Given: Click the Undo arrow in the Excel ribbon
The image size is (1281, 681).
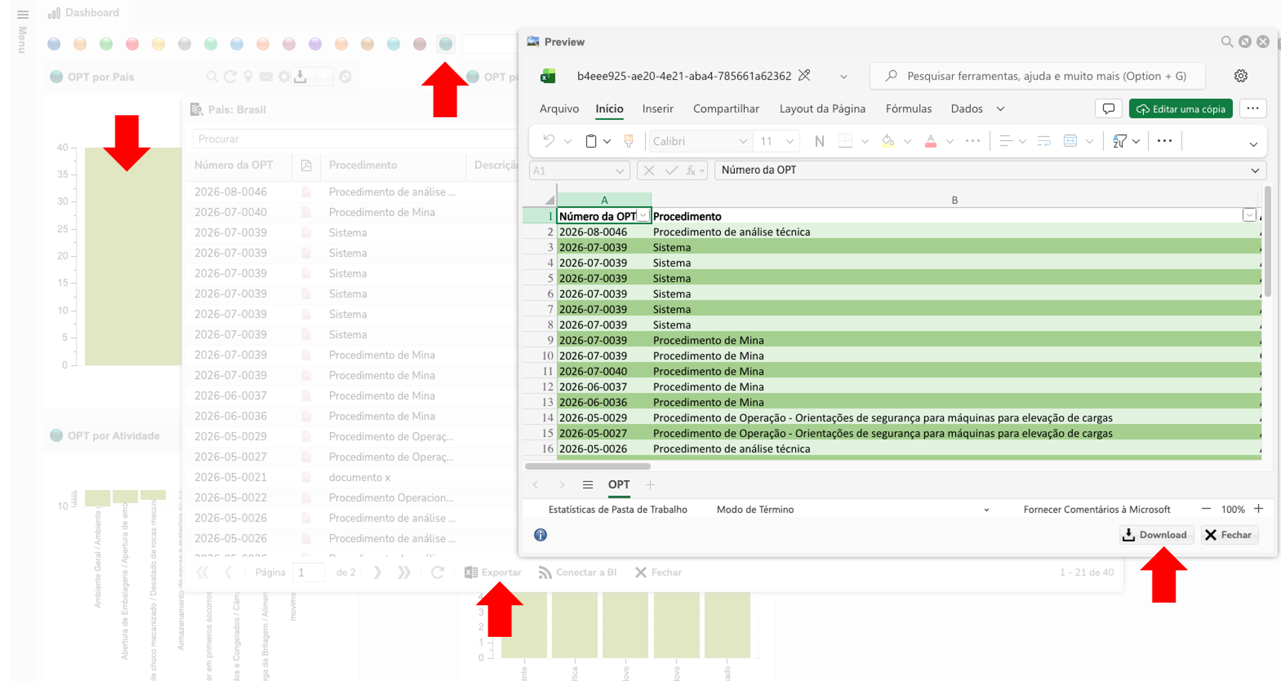Looking at the screenshot, I should coord(548,141).
